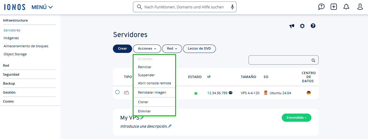Viewport: 368px width, 139px height.
Task: Click the microphone voice search icon
Action: click(232, 7)
